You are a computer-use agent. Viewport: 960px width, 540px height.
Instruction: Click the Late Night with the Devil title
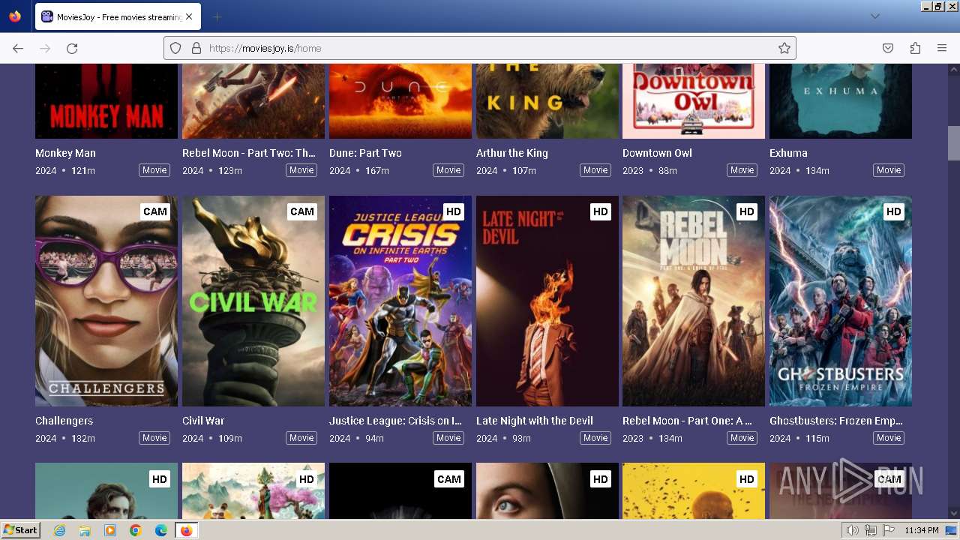[535, 421]
